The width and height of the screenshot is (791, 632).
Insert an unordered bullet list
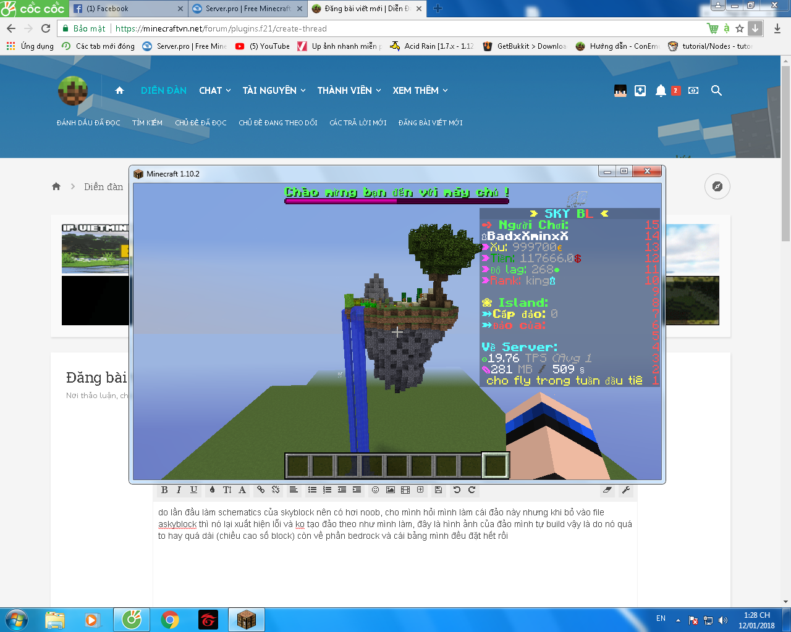coord(312,490)
